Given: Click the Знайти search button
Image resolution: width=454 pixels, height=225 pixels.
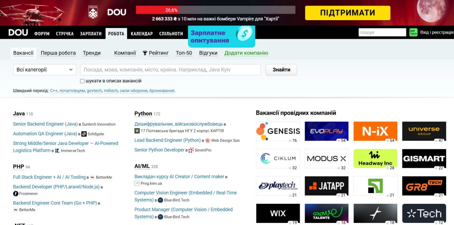Looking at the screenshot, I should click(x=281, y=70).
